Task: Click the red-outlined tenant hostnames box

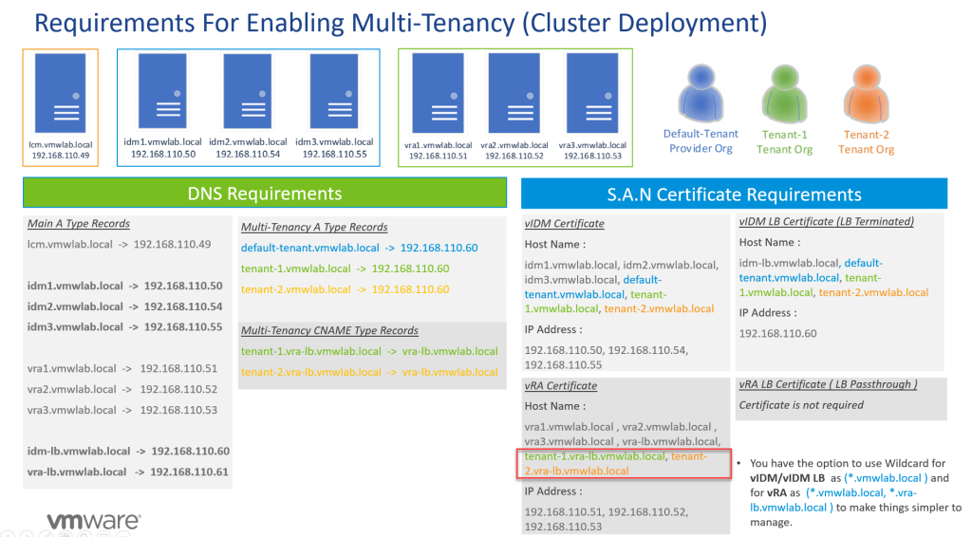Action: pyautogui.click(x=626, y=463)
